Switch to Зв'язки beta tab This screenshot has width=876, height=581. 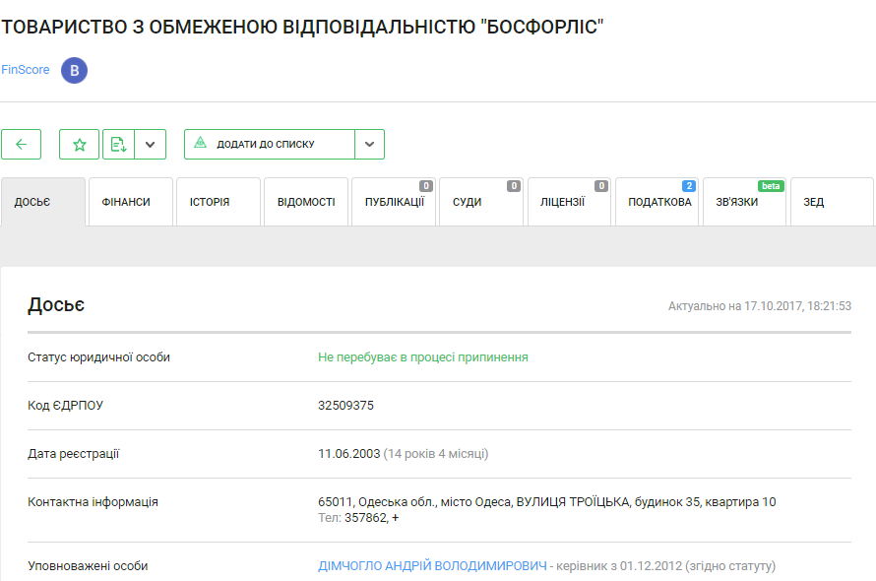point(743,202)
